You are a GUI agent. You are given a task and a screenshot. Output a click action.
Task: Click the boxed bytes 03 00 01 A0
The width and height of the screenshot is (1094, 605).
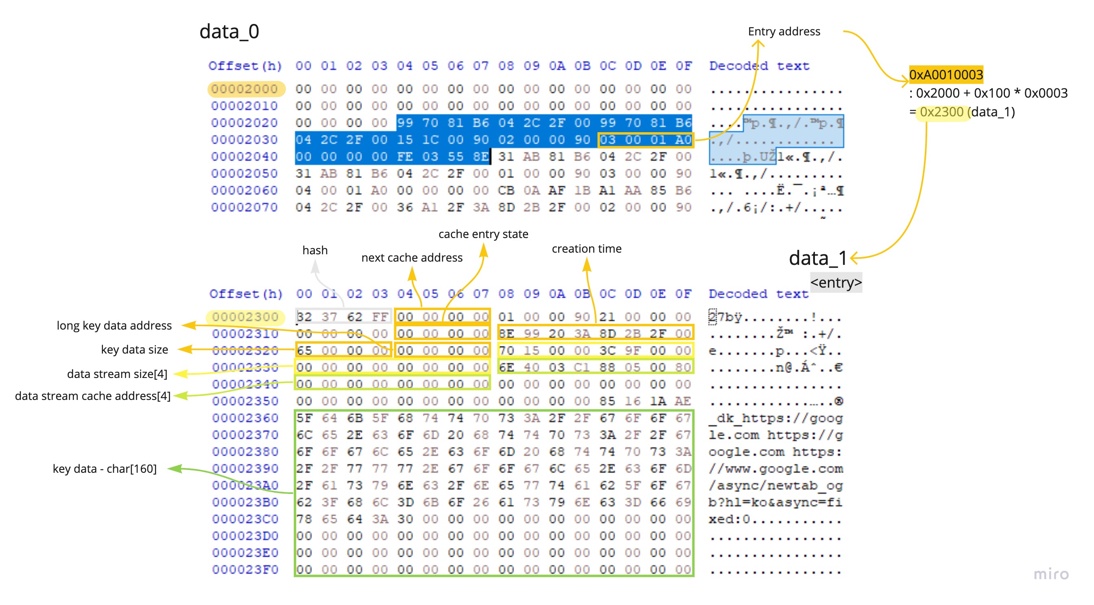645,140
